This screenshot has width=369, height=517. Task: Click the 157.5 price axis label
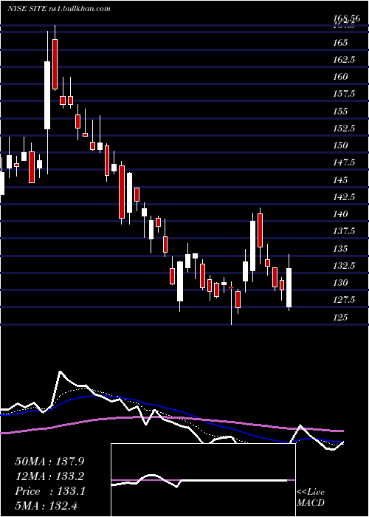coord(344,94)
